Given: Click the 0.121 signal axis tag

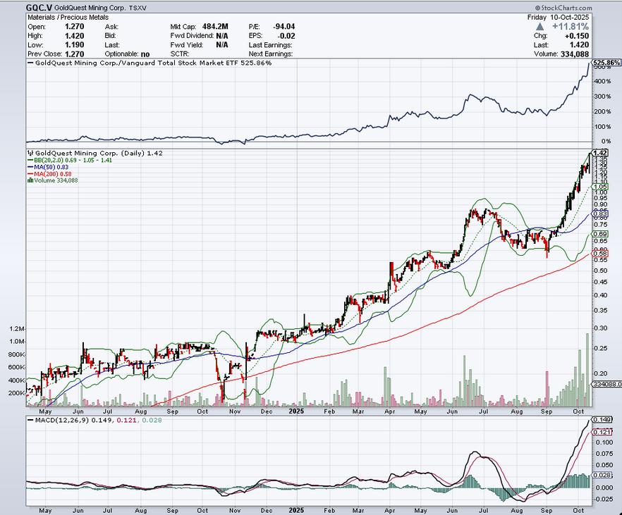Looking at the screenshot, I should click(x=602, y=432).
